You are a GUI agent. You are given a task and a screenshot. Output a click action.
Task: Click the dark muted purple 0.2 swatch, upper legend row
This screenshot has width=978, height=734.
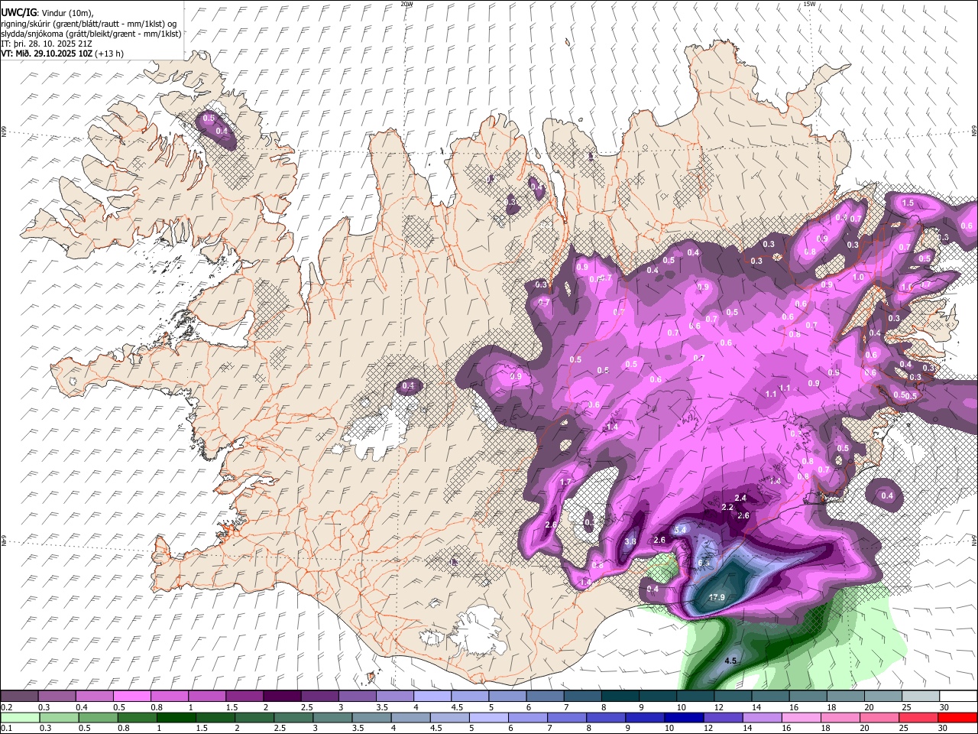point(19,696)
